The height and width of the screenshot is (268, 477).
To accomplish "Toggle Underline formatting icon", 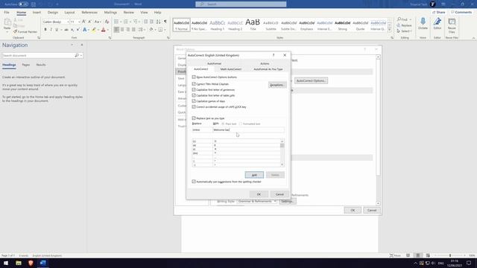I will point(57,30).
